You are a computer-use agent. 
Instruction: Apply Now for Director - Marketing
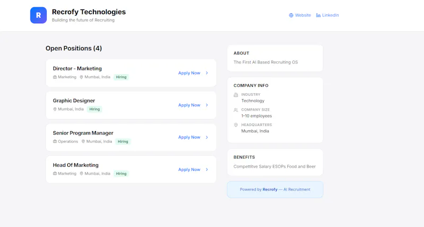tap(189, 73)
